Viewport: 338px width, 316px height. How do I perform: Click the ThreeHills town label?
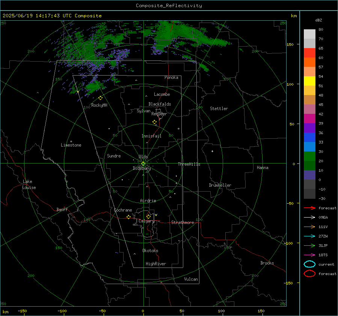click(x=189, y=164)
